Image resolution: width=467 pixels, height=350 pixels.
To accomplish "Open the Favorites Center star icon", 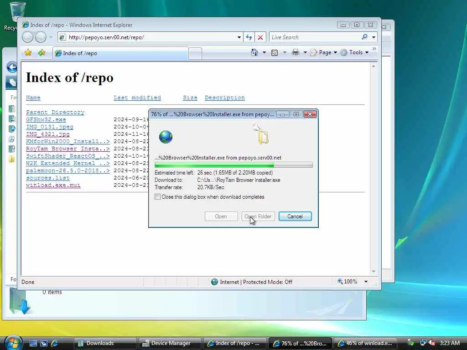I will pos(28,53).
